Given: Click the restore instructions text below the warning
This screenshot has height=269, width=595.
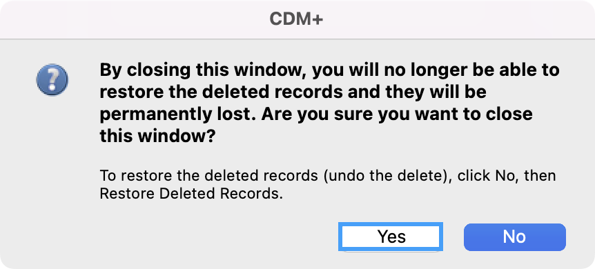Looking at the screenshot, I should pyautogui.click(x=327, y=185).
